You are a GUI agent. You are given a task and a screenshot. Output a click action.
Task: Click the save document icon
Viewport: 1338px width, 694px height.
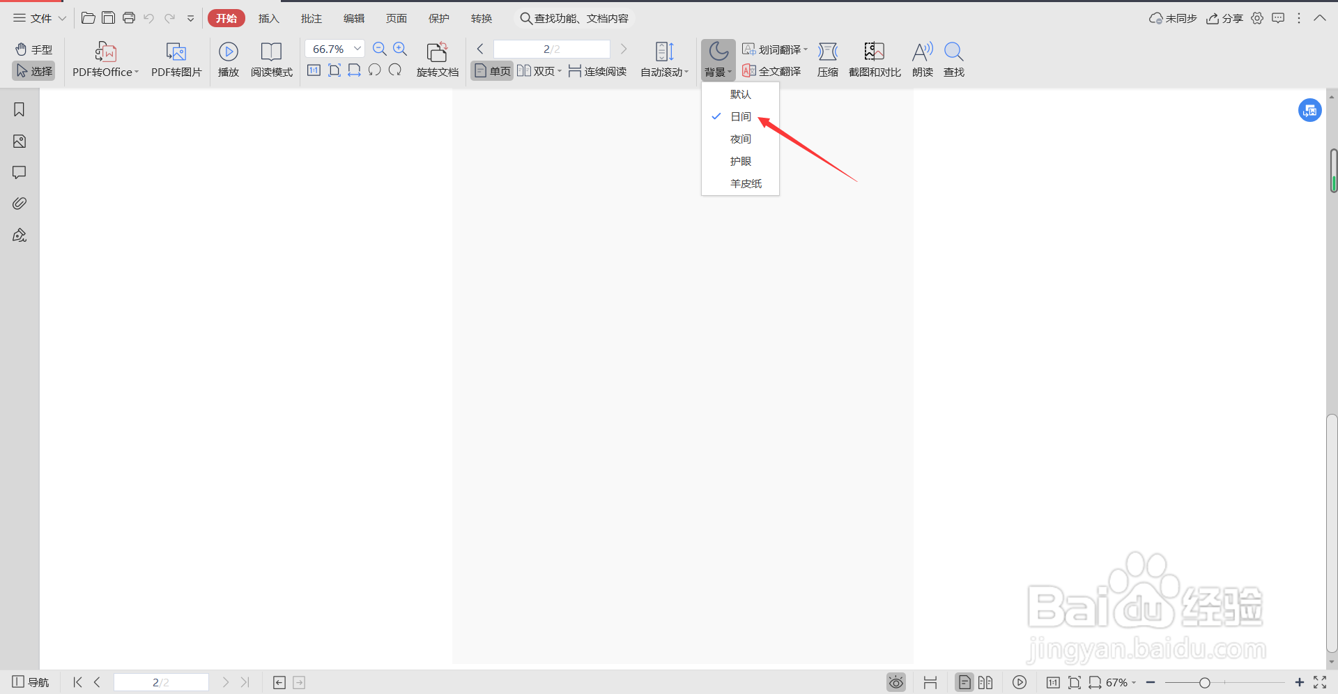[x=109, y=18]
